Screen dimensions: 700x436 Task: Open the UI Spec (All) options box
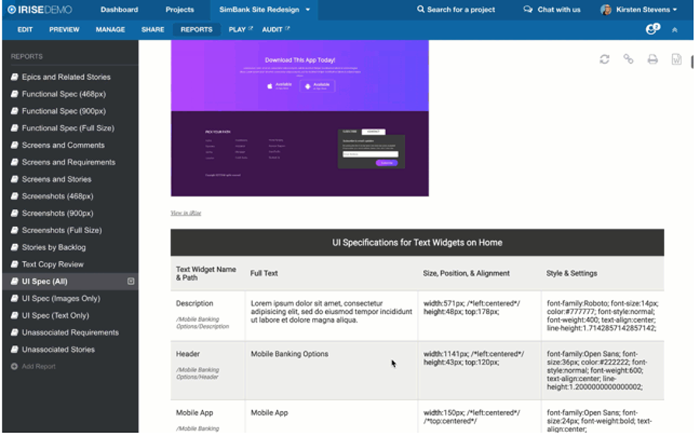coord(131,281)
